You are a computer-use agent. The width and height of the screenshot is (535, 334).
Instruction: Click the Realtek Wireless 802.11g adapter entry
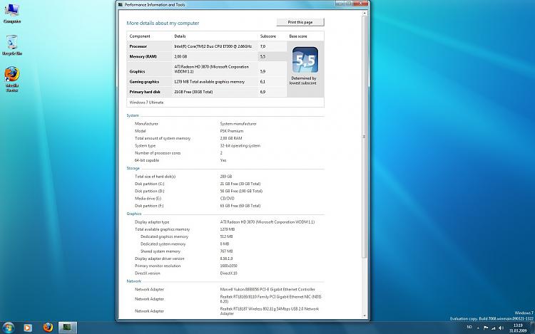click(270, 311)
